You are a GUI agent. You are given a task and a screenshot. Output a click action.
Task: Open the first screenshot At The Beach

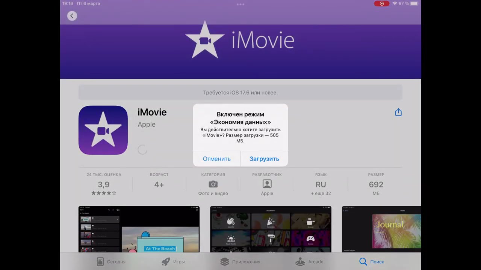pos(139,229)
